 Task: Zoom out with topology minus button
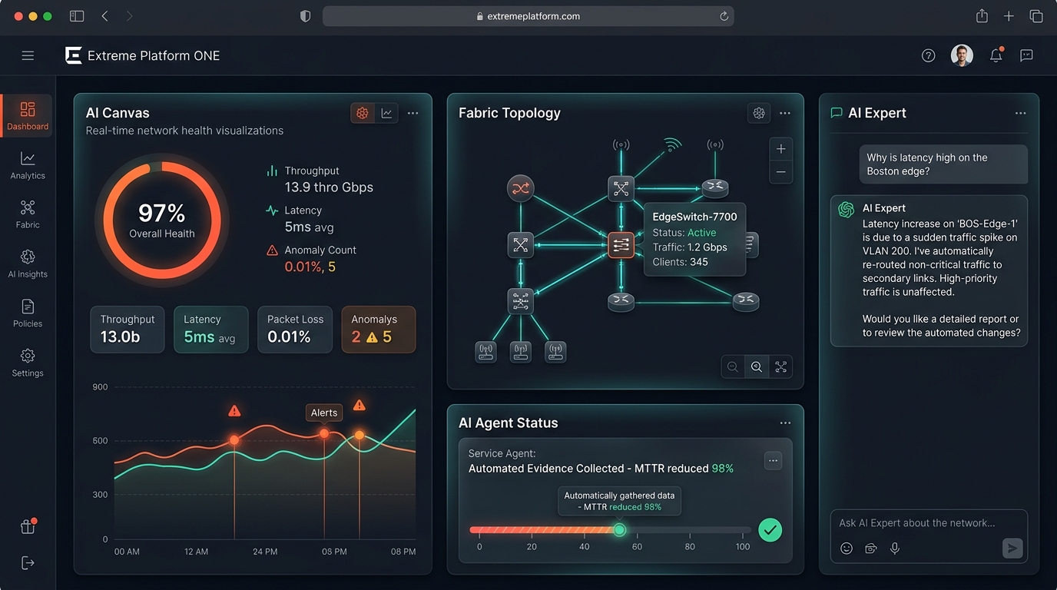pyautogui.click(x=781, y=172)
